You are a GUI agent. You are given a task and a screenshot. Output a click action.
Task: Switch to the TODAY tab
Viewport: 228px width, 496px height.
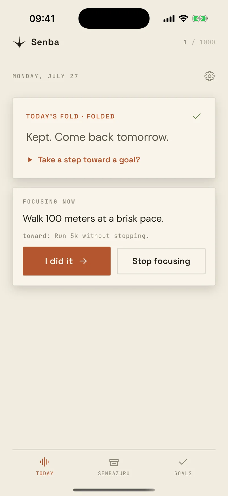coord(45,466)
